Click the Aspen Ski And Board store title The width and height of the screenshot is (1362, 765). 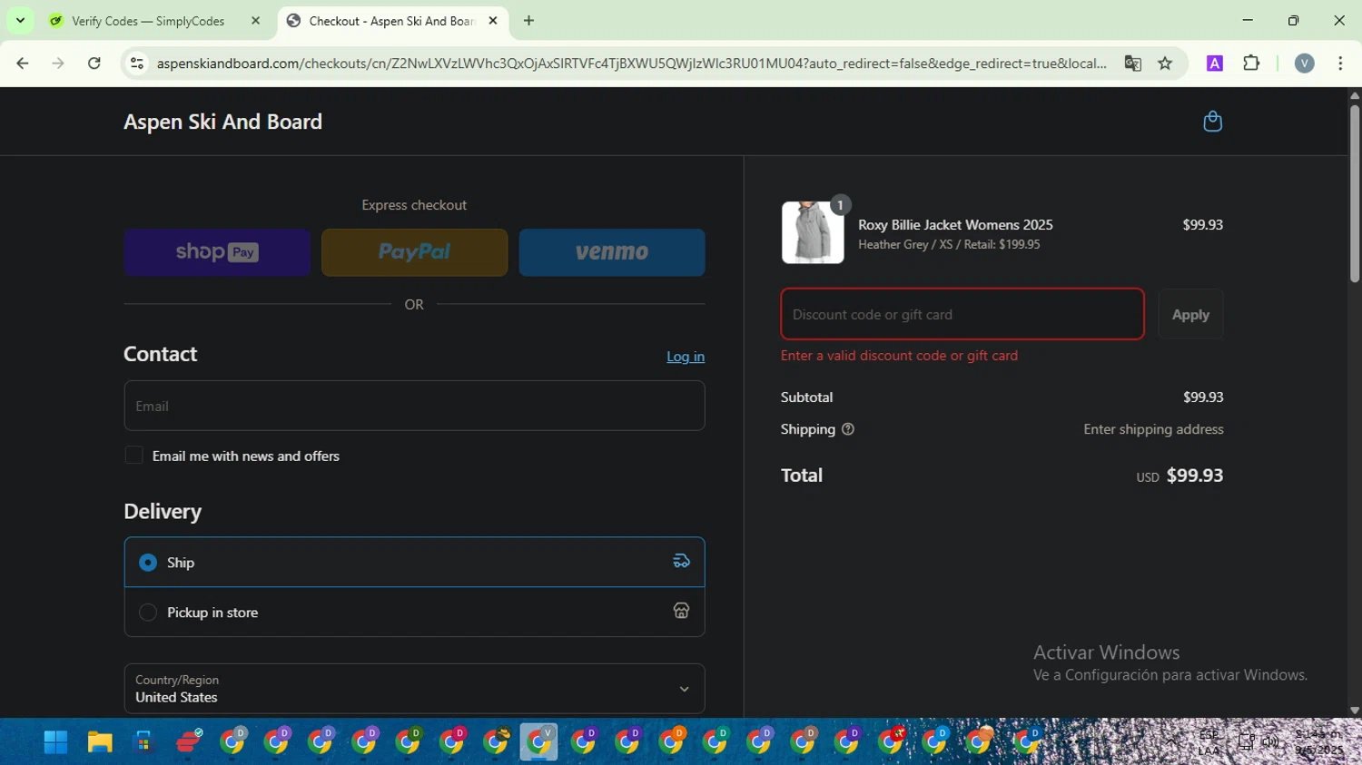click(x=222, y=122)
